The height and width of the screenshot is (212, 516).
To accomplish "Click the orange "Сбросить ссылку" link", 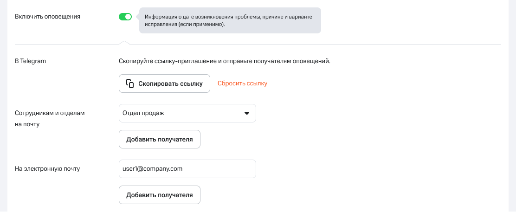I will click(242, 84).
